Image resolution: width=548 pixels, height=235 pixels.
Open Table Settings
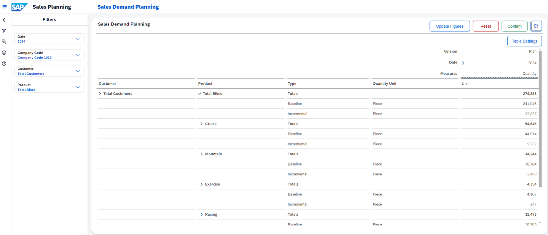click(x=524, y=41)
